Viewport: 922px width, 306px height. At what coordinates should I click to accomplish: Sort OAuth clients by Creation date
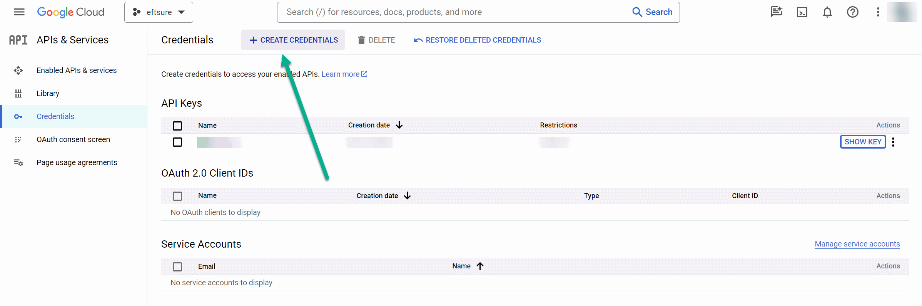[383, 196]
